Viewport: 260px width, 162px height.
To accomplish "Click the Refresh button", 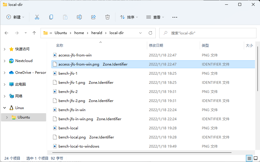I will [150, 33].
